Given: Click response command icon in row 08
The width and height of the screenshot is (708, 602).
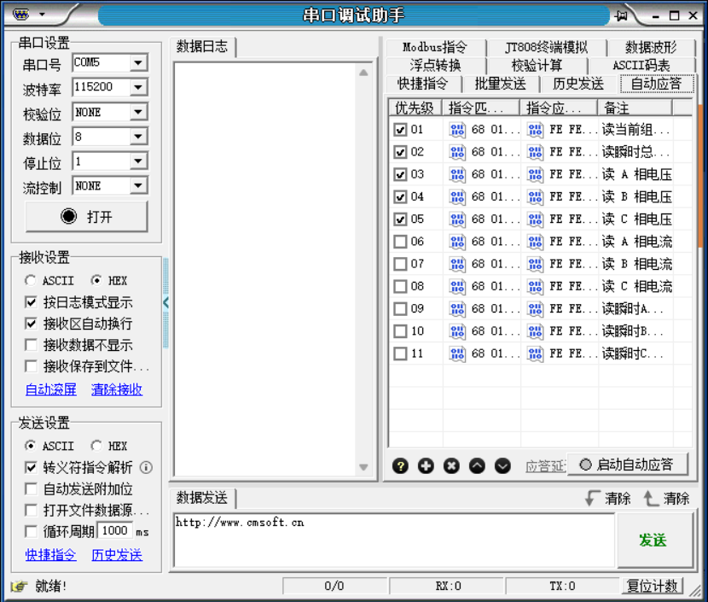Looking at the screenshot, I should click(x=535, y=287).
